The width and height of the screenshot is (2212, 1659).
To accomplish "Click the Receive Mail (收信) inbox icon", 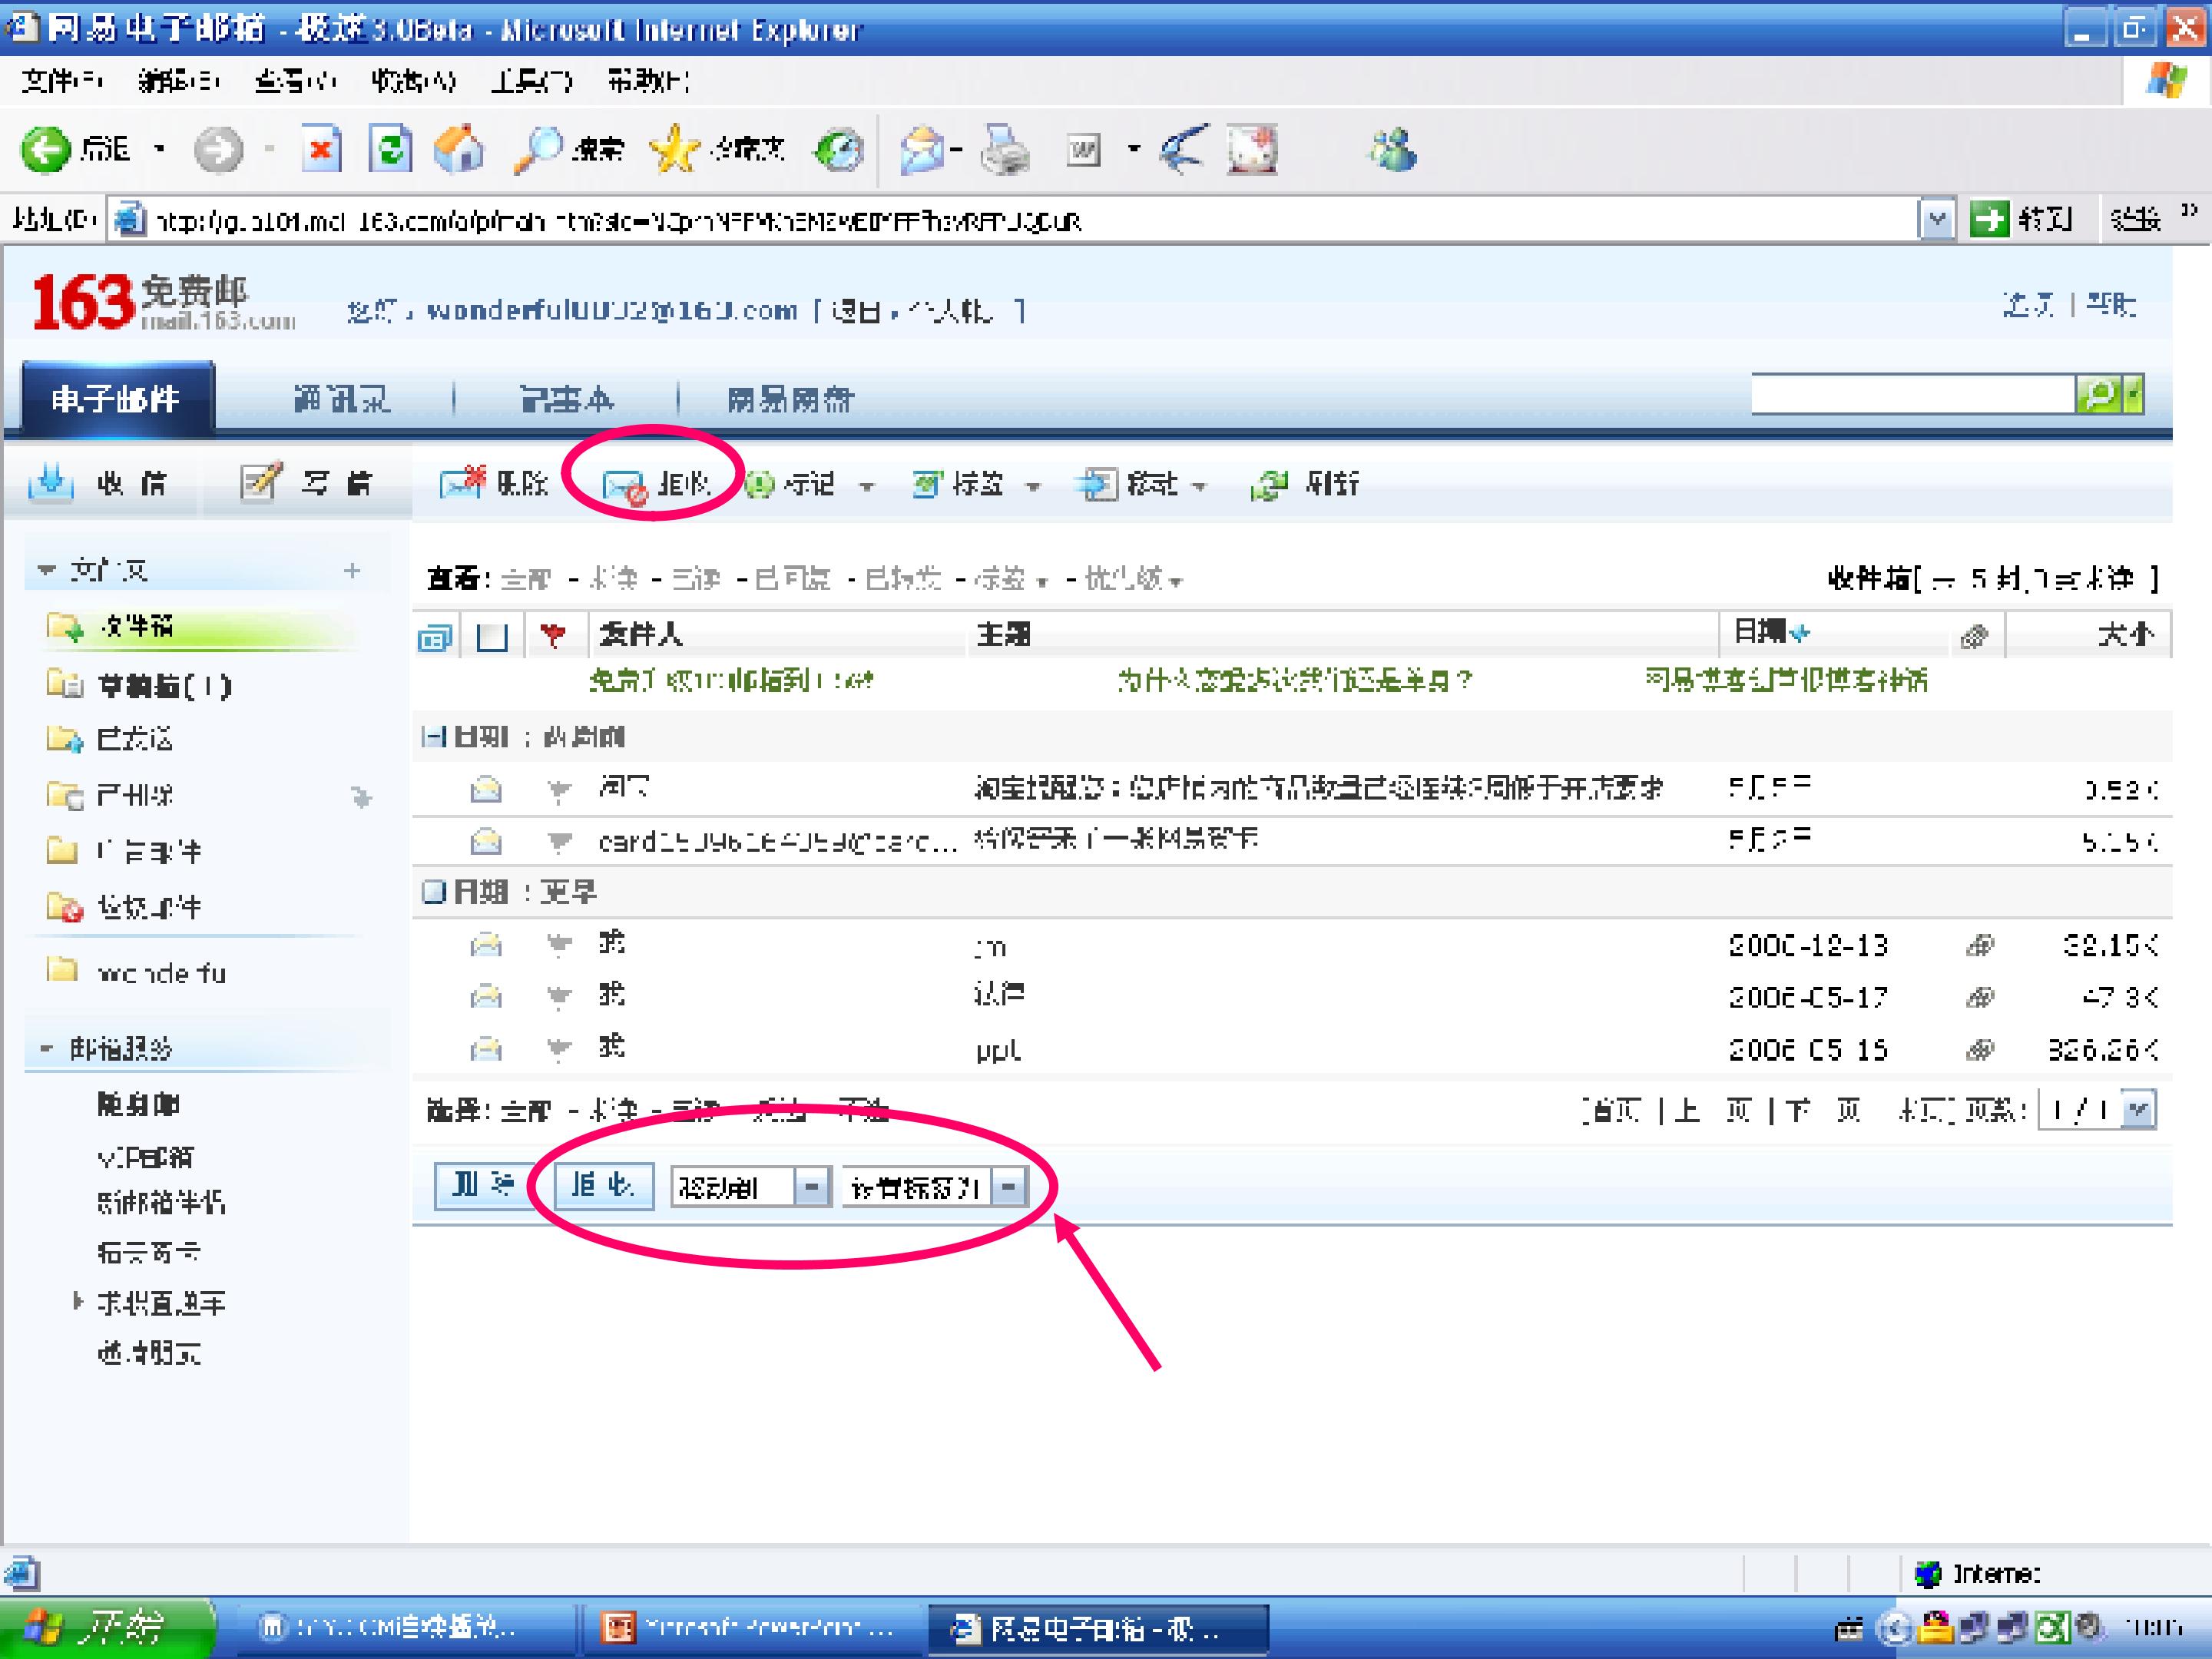I will (51, 482).
